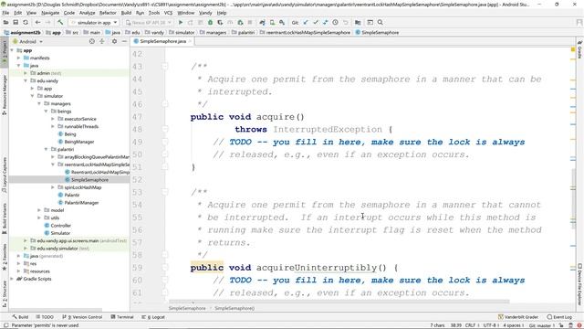Collapse the java folder node
Viewport: 584px width, 329px height.
click(x=18, y=66)
